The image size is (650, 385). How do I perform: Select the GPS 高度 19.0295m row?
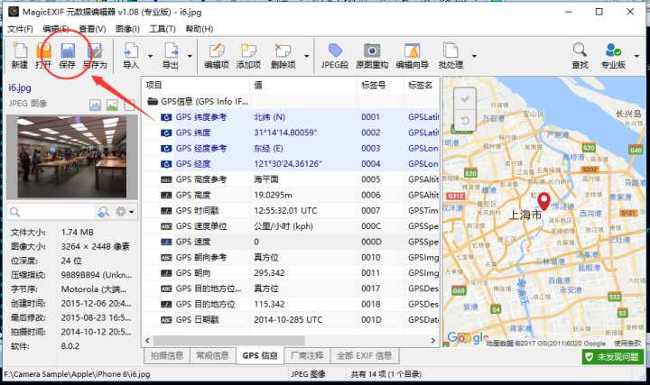[x=291, y=195]
